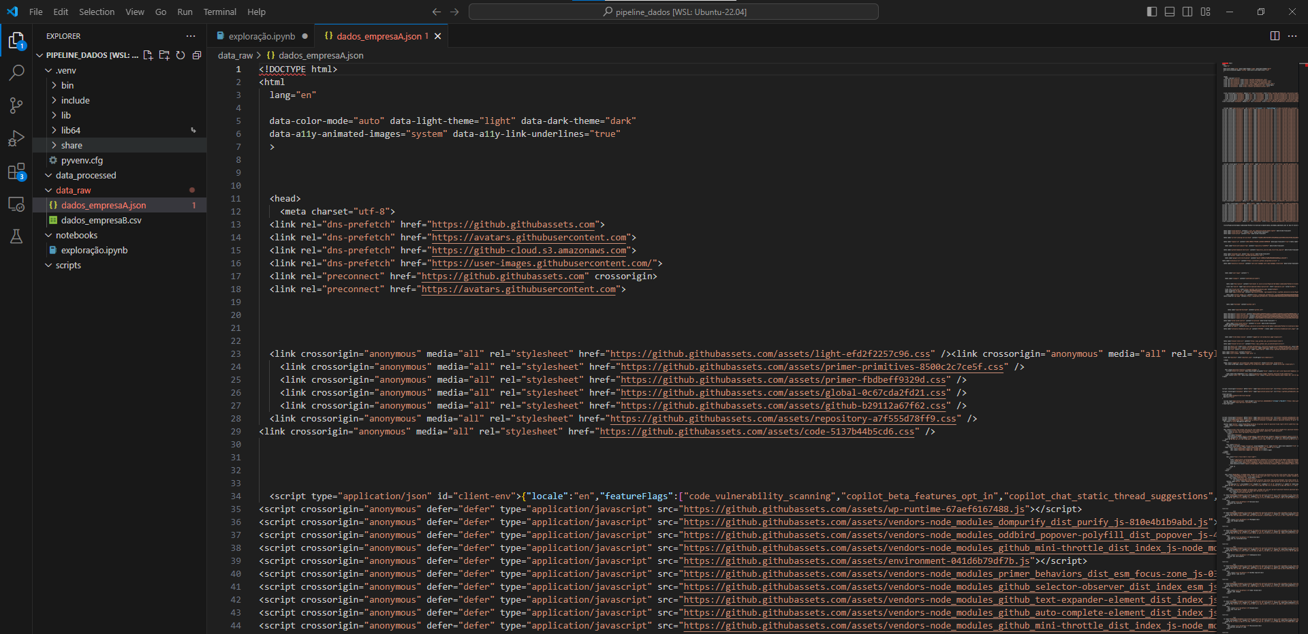Screen dimensions: 1308x634
Task: Open the Explorer view in activity bar
Action: (16, 41)
